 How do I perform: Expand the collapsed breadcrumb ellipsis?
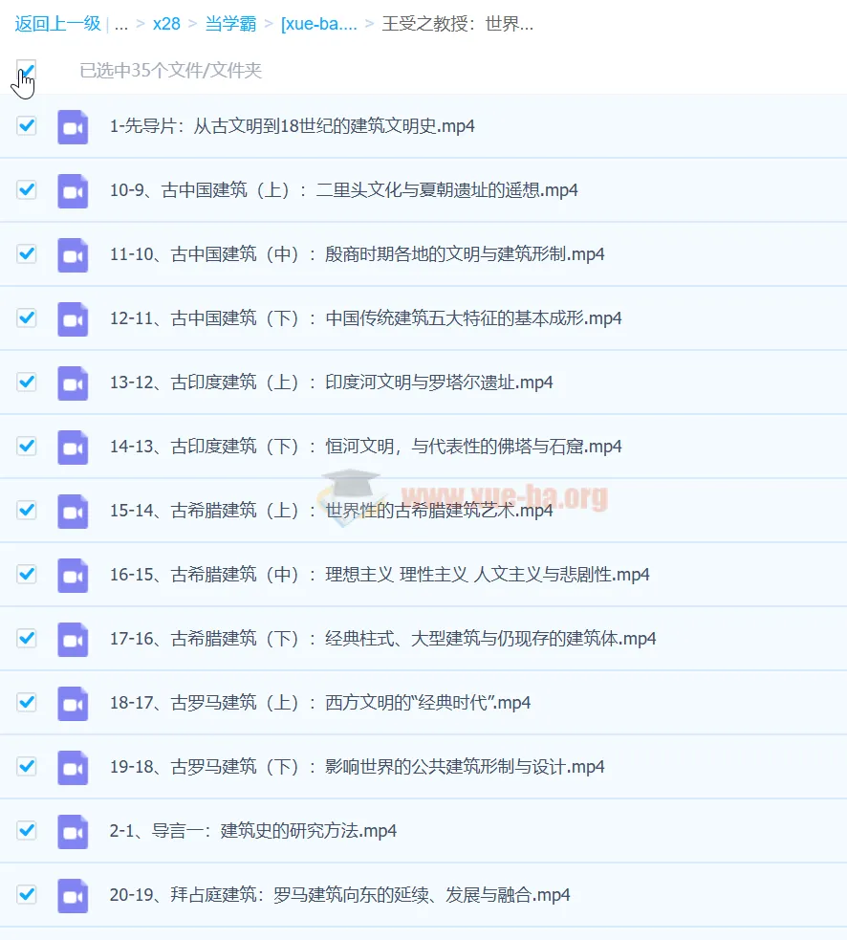click(121, 24)
